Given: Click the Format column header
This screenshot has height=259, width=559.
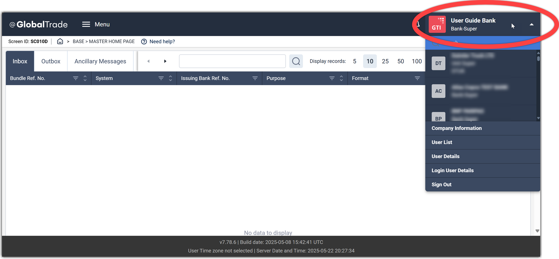Looking at the screenshot, I should 360,78.
